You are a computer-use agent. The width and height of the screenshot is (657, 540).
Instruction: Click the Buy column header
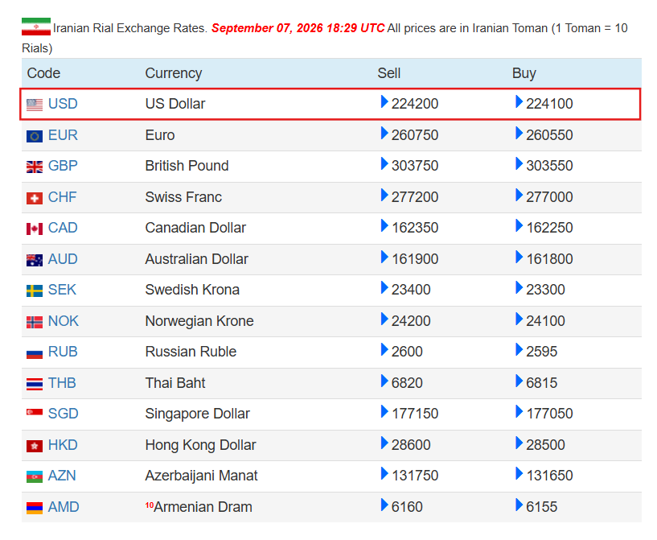524,73
